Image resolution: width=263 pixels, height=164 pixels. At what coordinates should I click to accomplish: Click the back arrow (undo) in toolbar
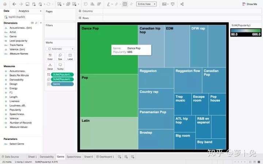(14, 4)
